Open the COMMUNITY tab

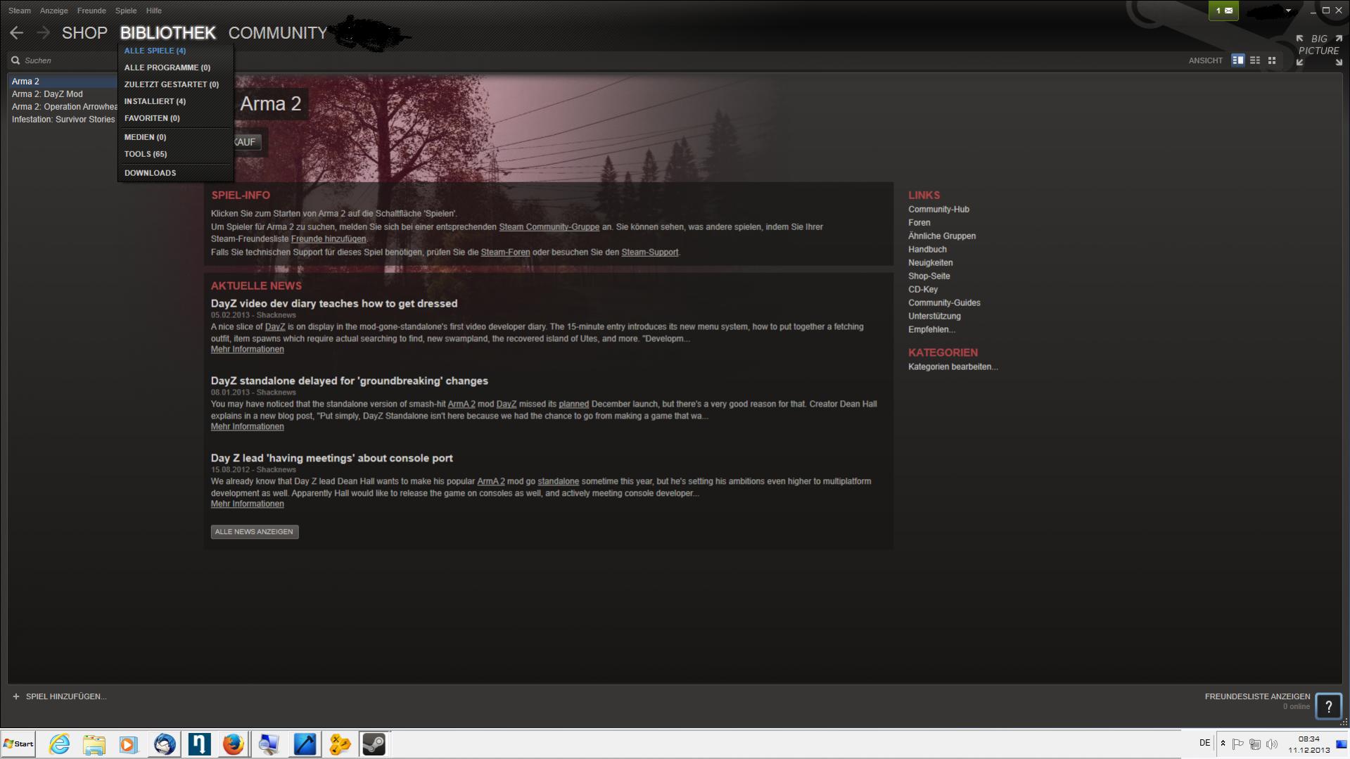[278, 33]
